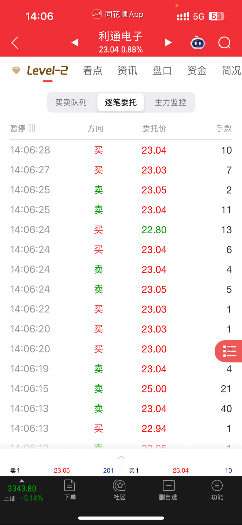Viewport: 242px width, 525px height.
Task: Open the 盘口 tab
Action: [162, 70]
